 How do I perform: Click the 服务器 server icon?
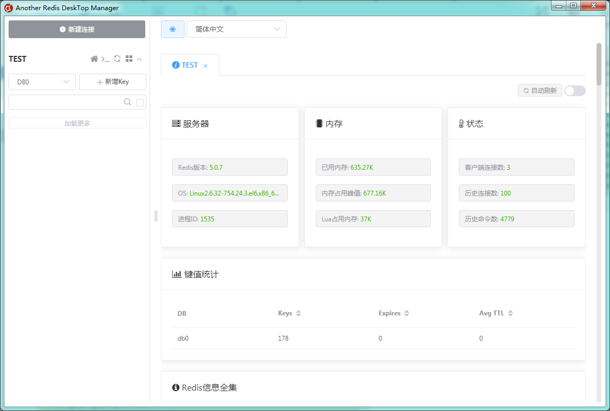(x=176, y=124)
